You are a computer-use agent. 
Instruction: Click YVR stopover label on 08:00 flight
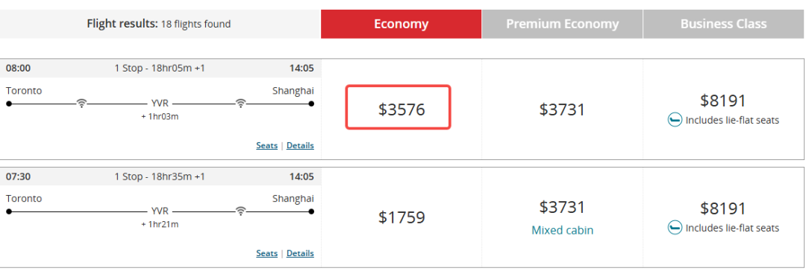[x=160, y=103]
